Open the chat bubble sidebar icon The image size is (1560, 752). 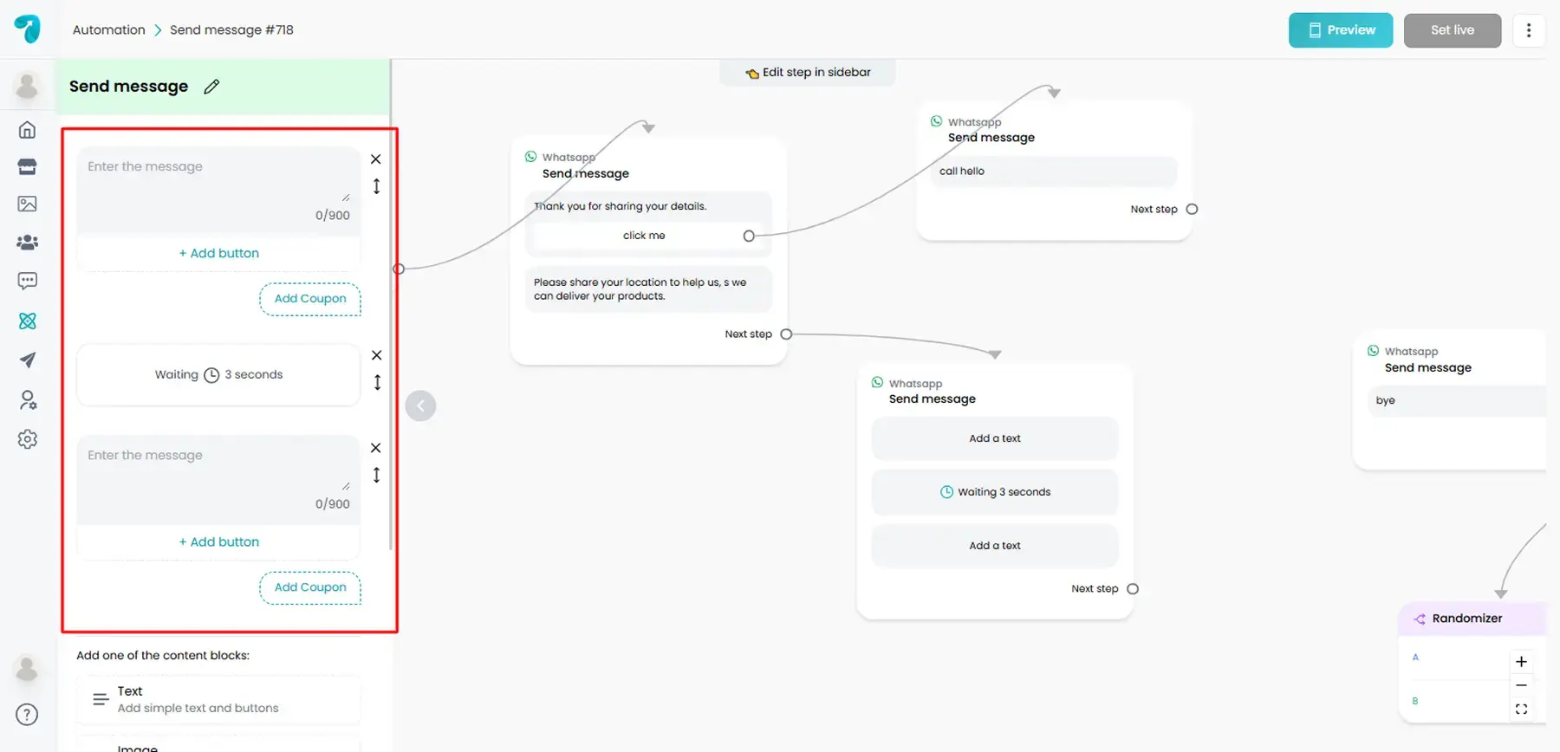pyautogui.click(x=28, y=281)
